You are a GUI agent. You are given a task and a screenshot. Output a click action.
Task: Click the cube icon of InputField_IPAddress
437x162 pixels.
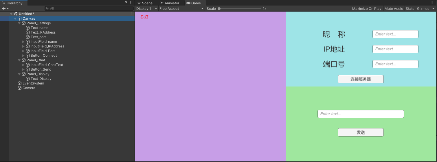point(27,46)
